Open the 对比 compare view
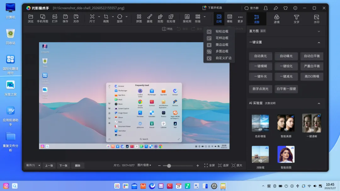 167,29
